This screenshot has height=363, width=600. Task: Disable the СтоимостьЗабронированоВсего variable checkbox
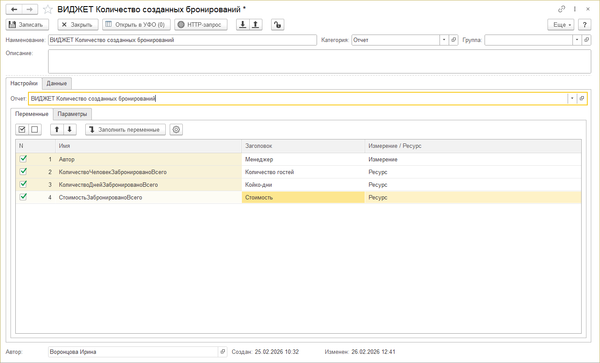[x=23, y=197]
